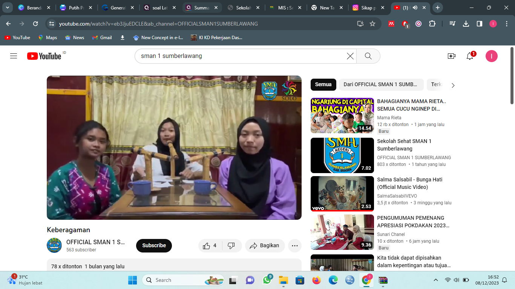Open WhatsApp from the taskbar
Viewport: 515px width, 289px height.
pyautogui.click(x=267, y=280)
